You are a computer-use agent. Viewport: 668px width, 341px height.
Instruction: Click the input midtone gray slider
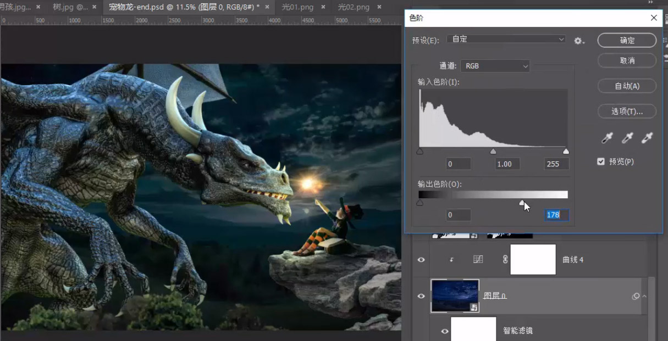(x=493, y=151)
